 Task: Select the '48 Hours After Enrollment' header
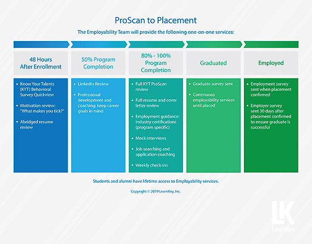[41, 63]
